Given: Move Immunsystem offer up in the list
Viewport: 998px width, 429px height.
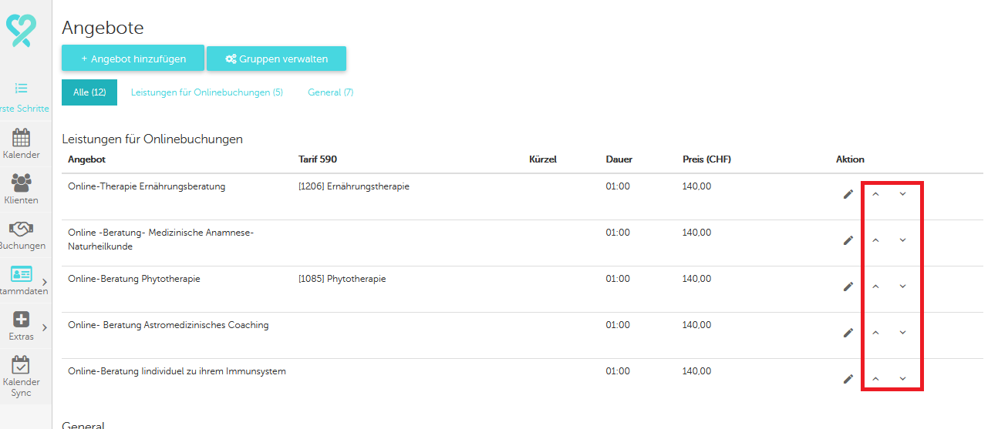Looking at the screenshot, I should [x=875, y=379].
